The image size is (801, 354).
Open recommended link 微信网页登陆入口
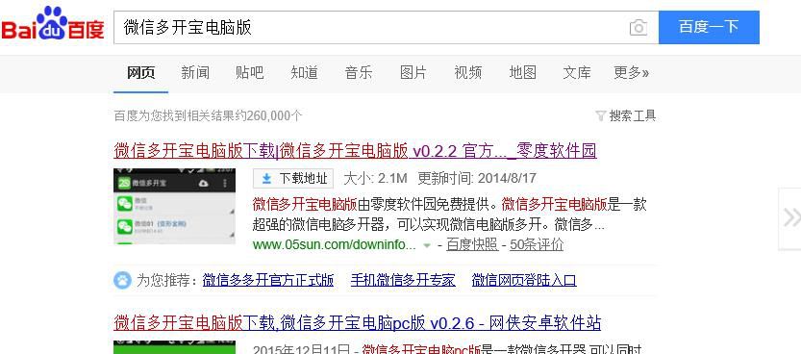[524, 280]
